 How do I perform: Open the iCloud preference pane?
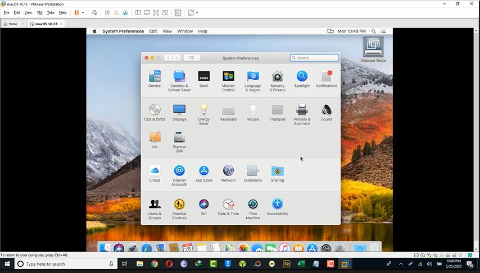(x=155, y=173)
